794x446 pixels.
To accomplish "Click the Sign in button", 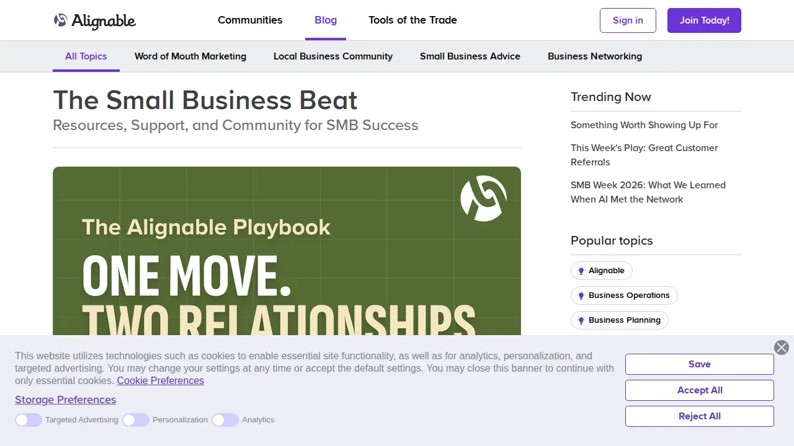I will click(x=628, y=20).
